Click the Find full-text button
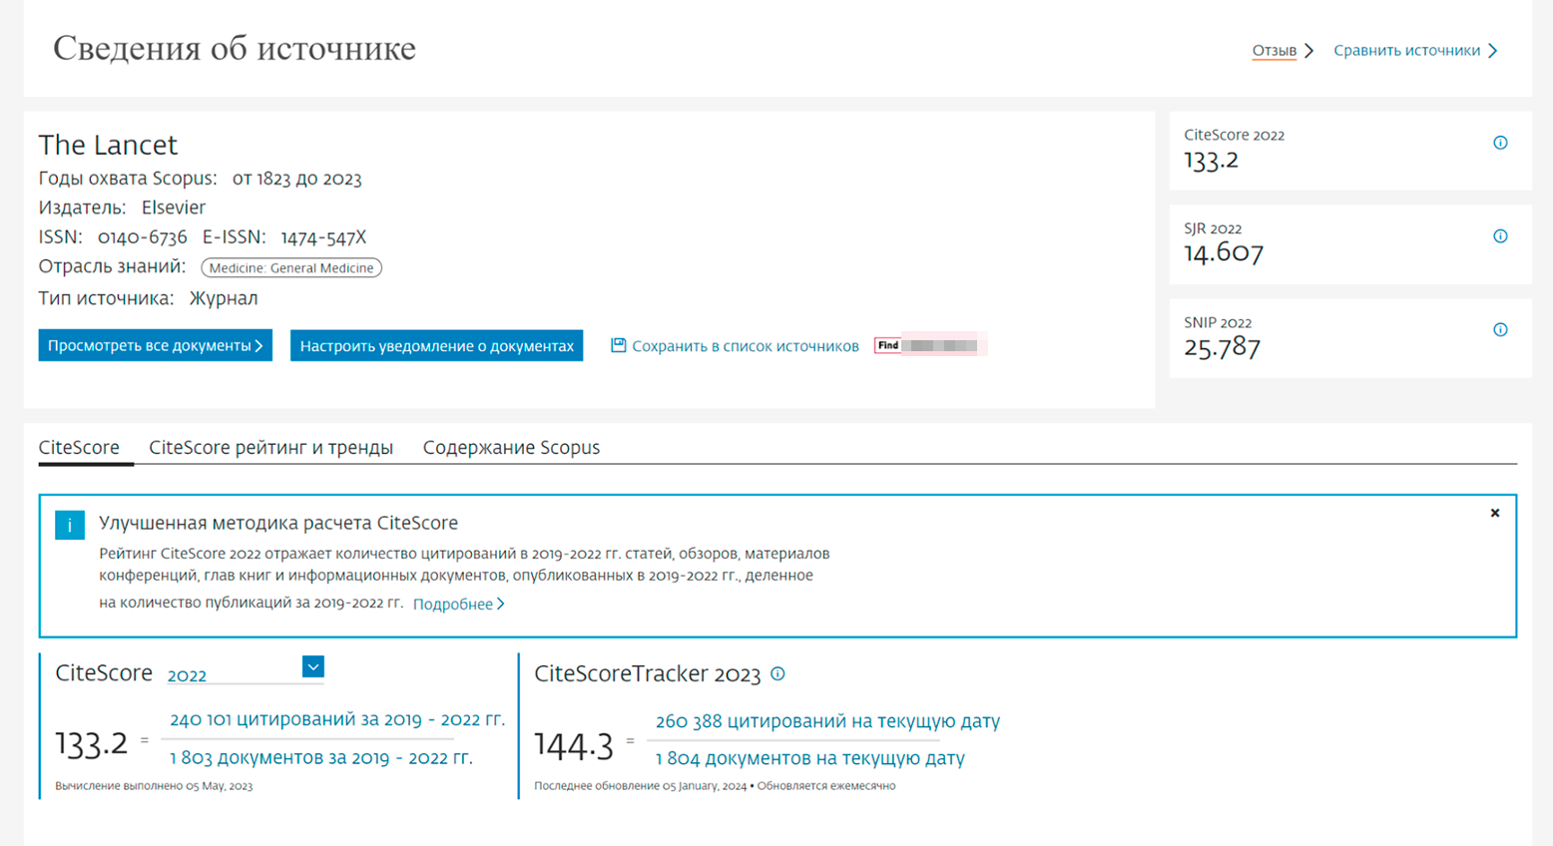The image size is (1553, 846). coord(930,345)
